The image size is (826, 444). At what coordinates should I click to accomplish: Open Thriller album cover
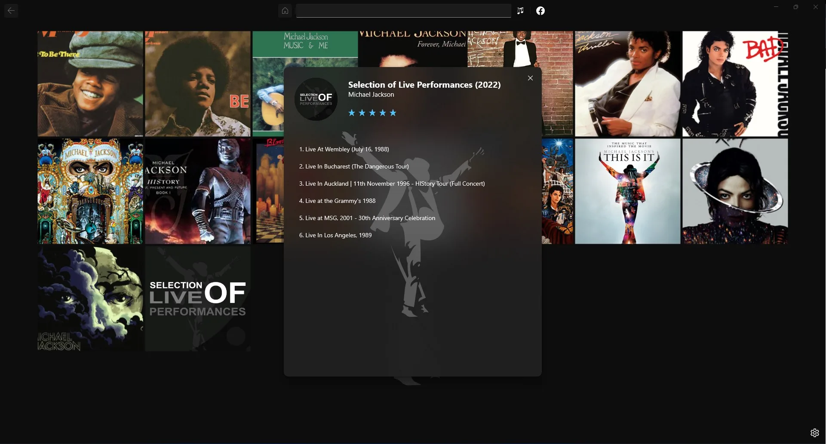click(628, 84)
